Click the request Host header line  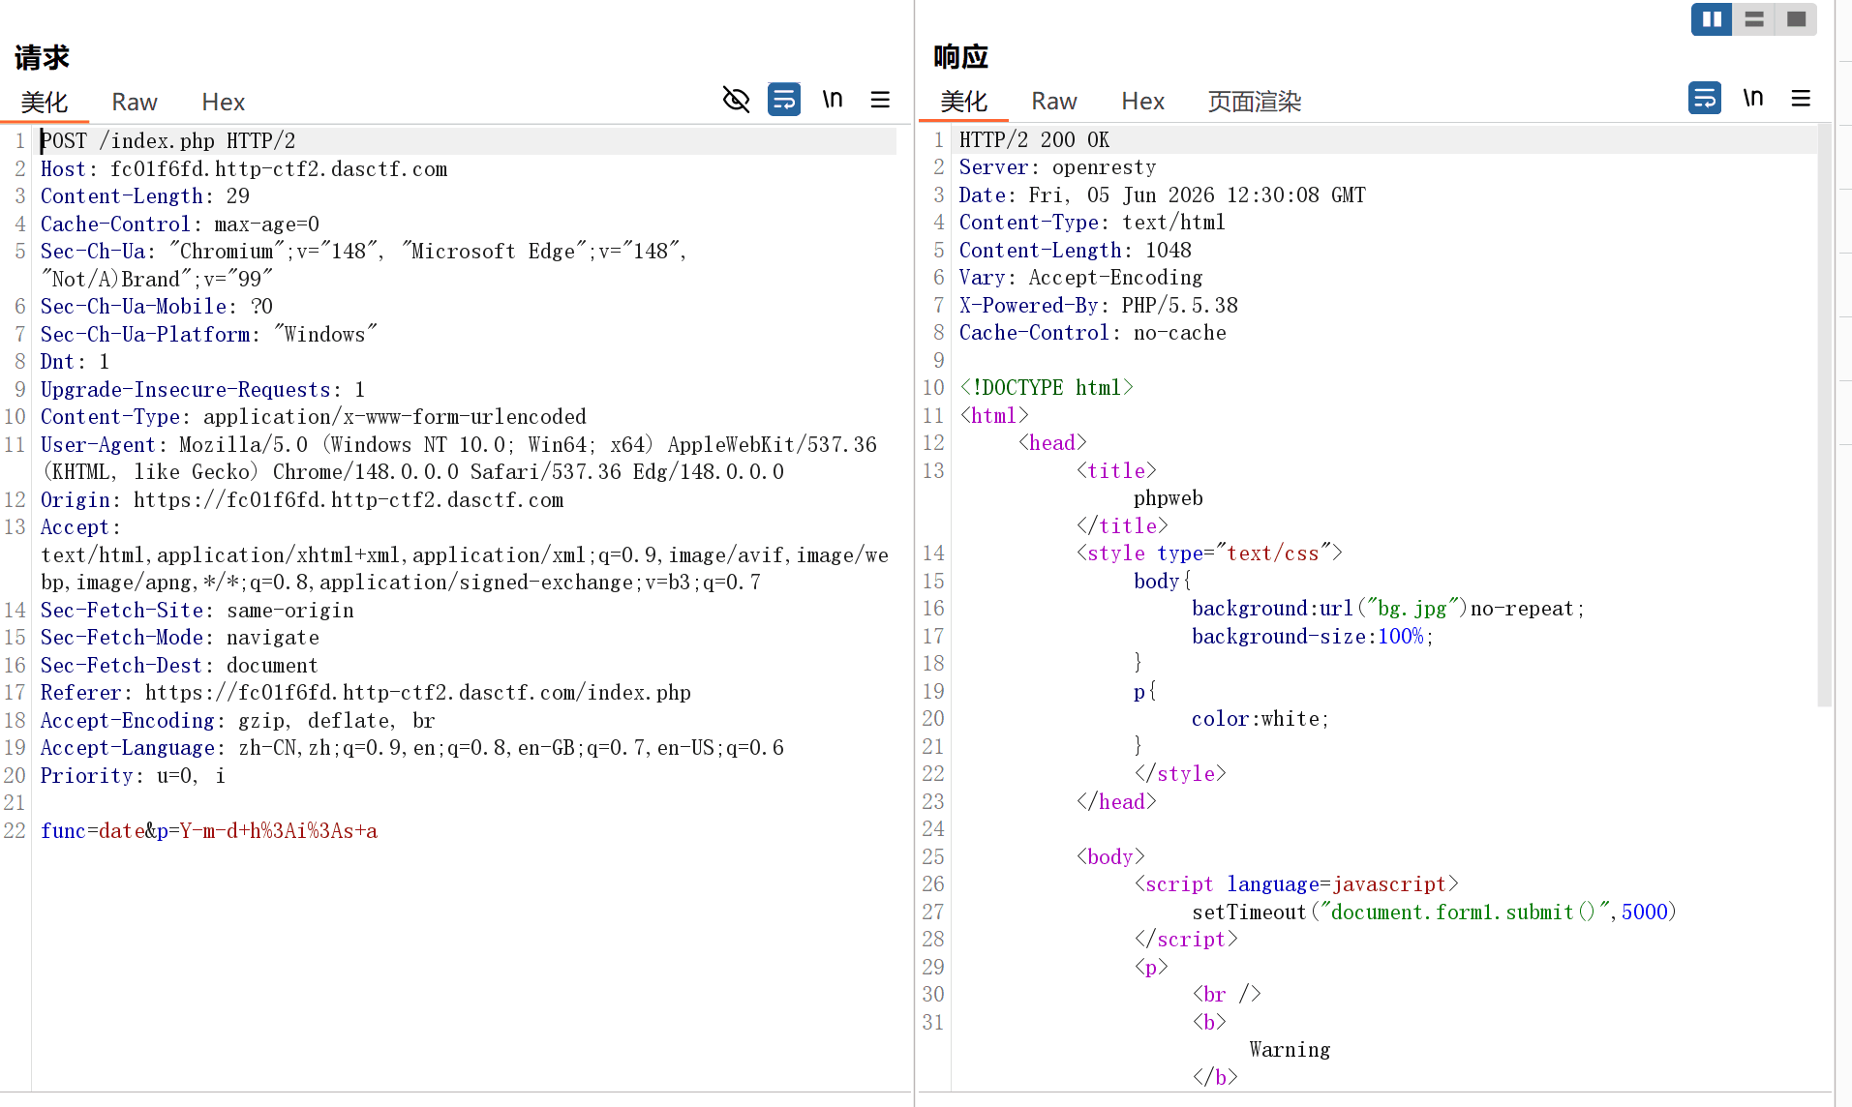tap(244, 169)
